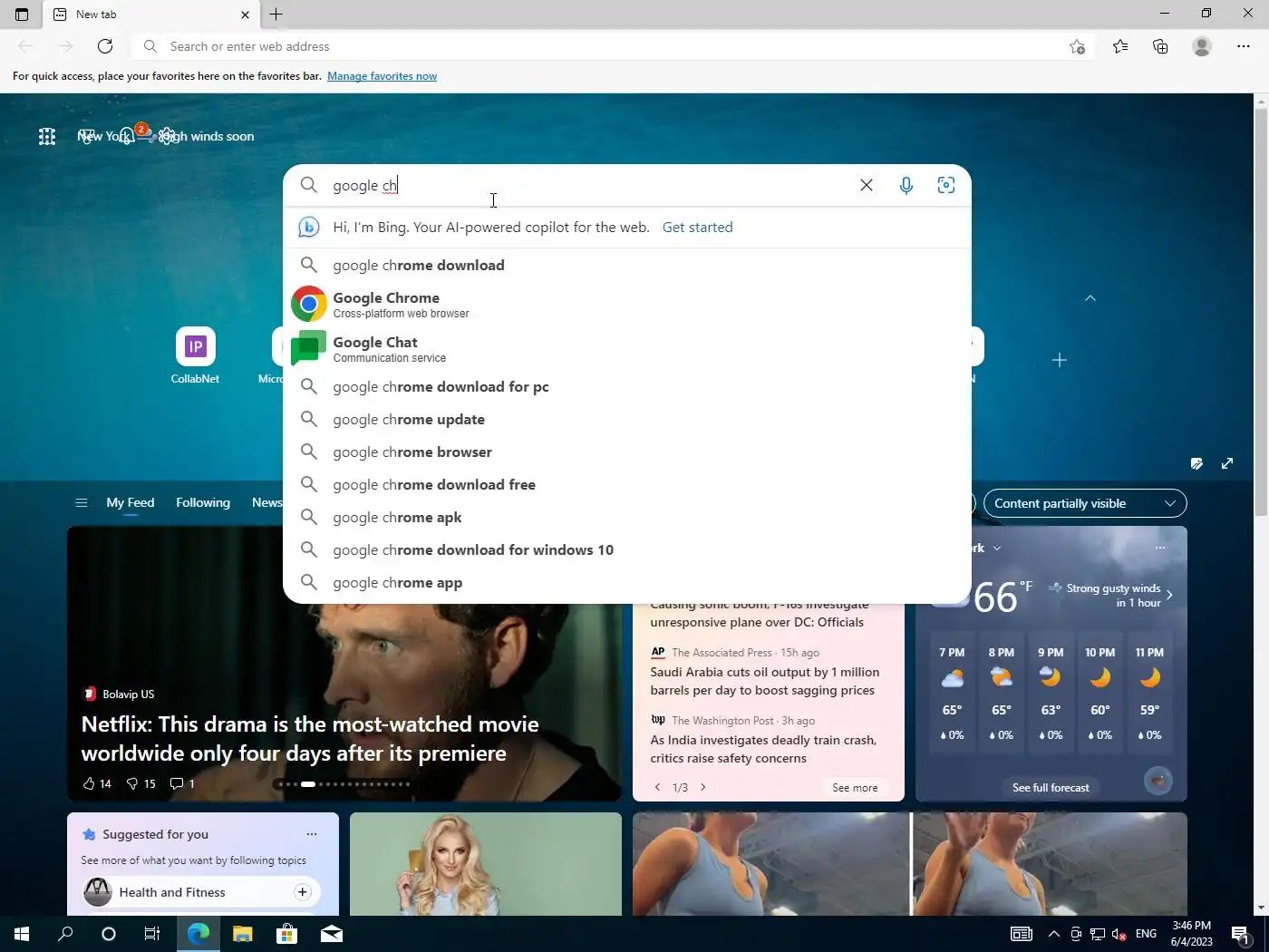Open visual search camera icon
This screenshot has width=1269, height=952.
[945, 185]
